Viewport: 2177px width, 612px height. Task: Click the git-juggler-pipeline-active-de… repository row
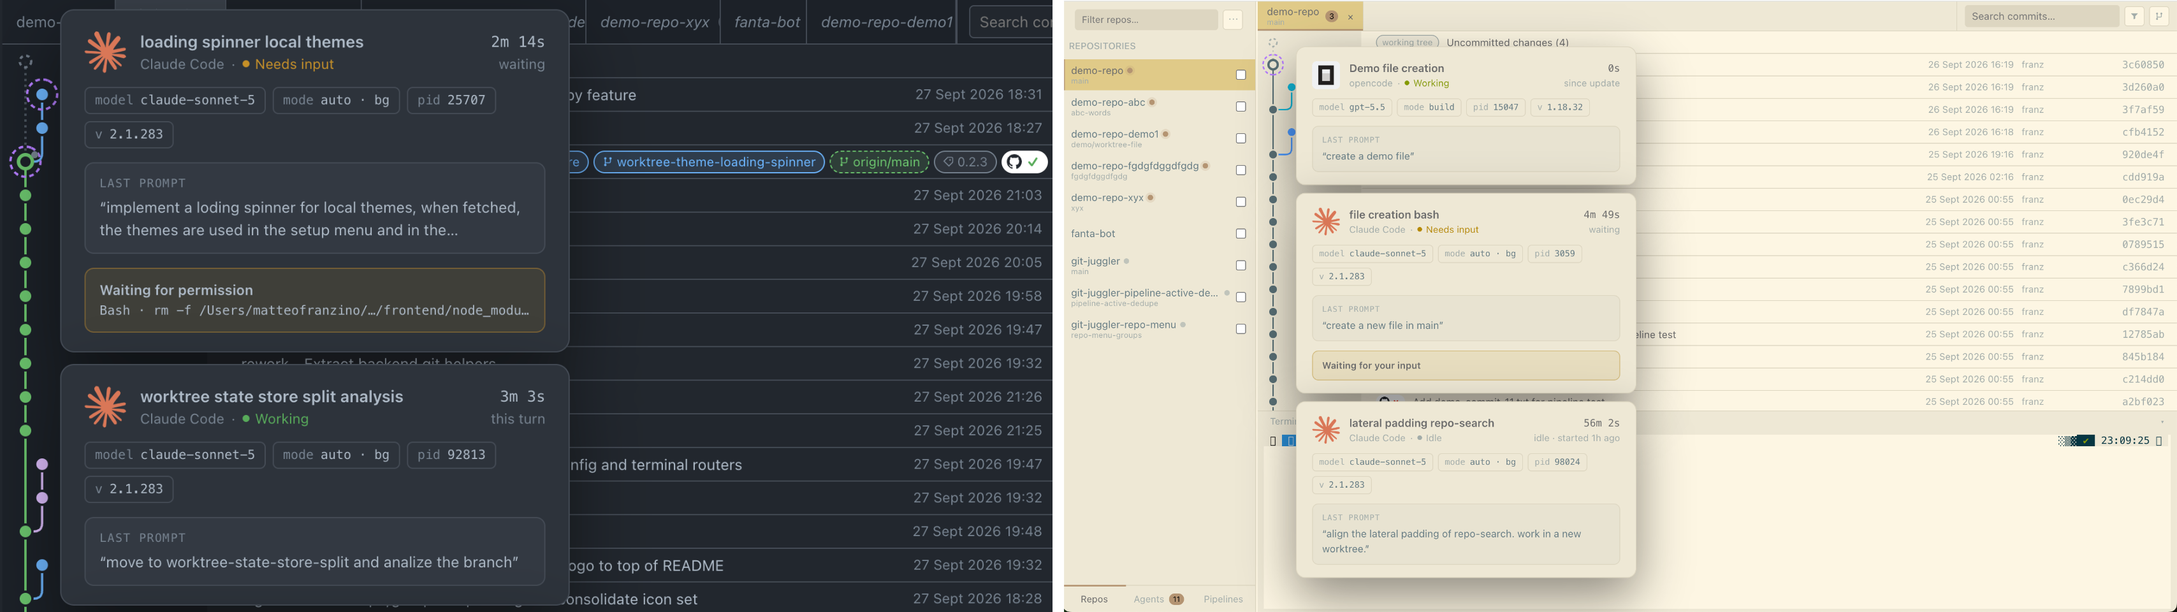pos(1159,298)
